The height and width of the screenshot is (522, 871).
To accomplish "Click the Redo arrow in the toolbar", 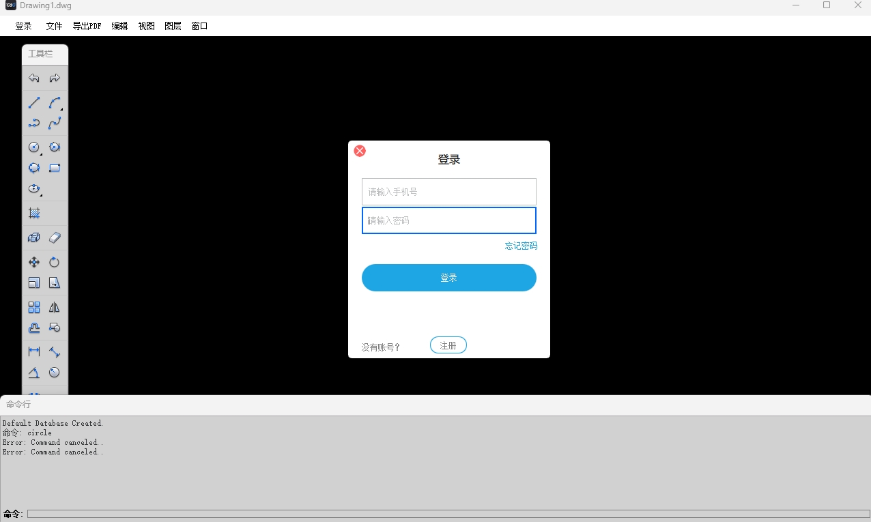I will pos(54,78).
